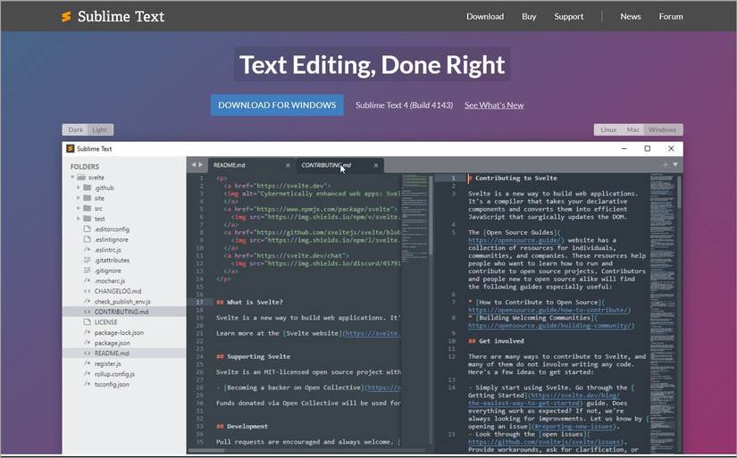Click the CONTRIBUTING.md sidebar file icon
The width and height of the screenshot is (737, 458).
(87, 312)
